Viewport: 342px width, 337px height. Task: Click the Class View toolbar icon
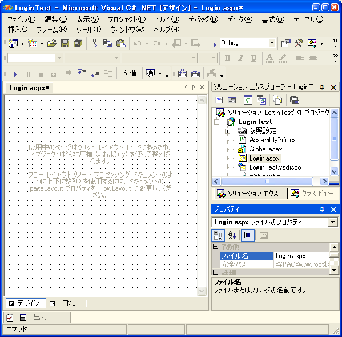(x=312, y=43)
